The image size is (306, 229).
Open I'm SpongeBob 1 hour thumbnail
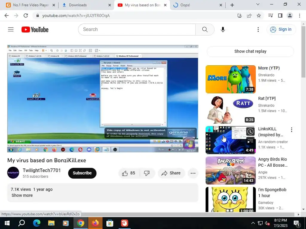(230, 199)
